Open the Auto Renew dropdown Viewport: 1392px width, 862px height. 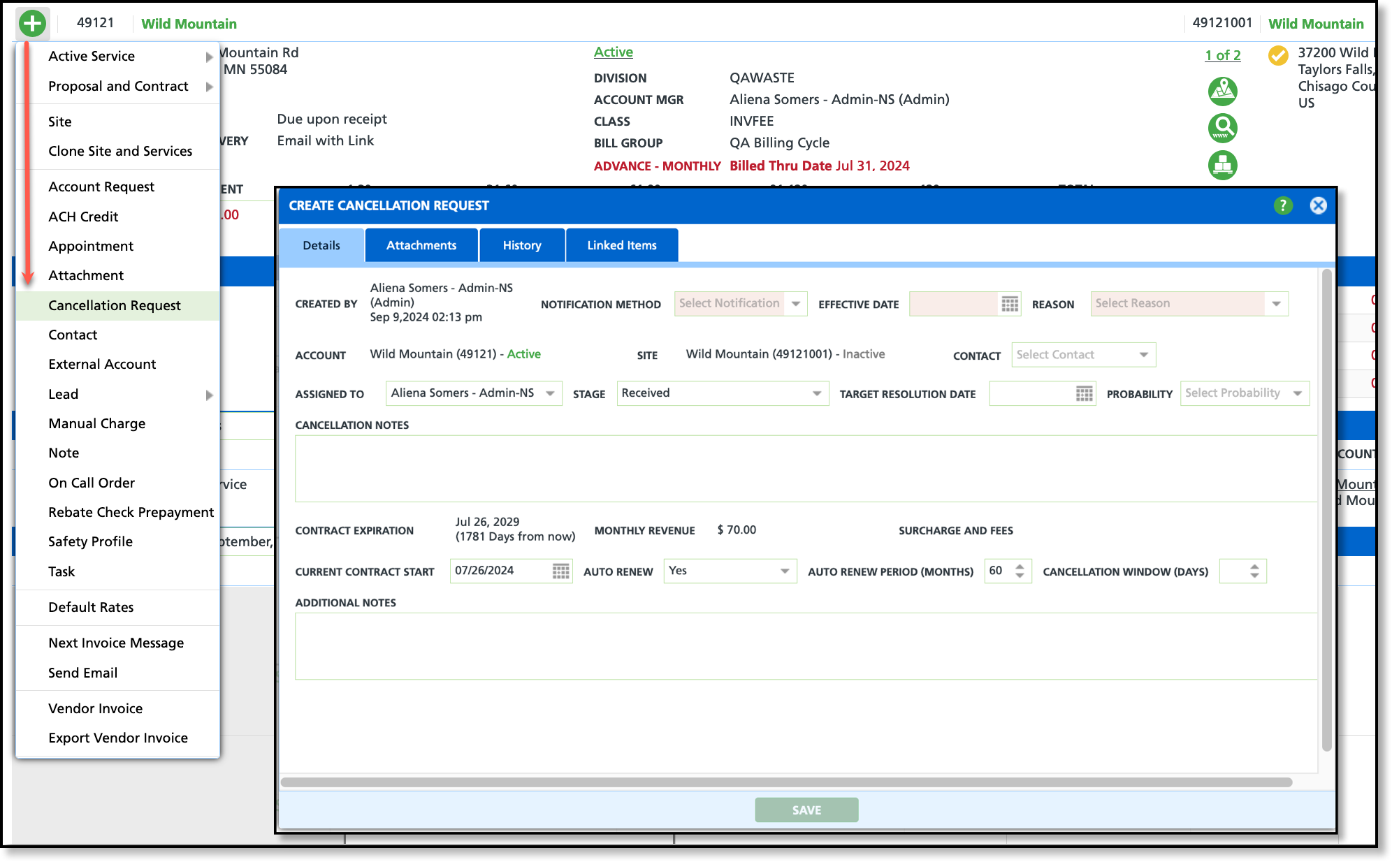pos(784,571)
